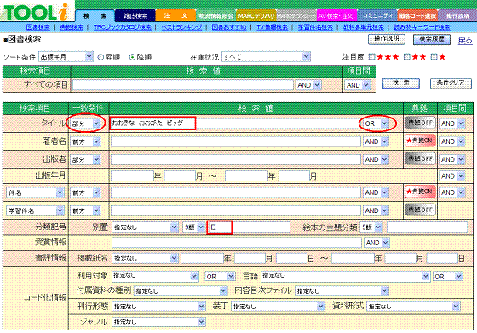The height and width of the screenshot is (333, 477).
Task: Open the TRCブックカタログ検索 link
Action: [123, 27]
